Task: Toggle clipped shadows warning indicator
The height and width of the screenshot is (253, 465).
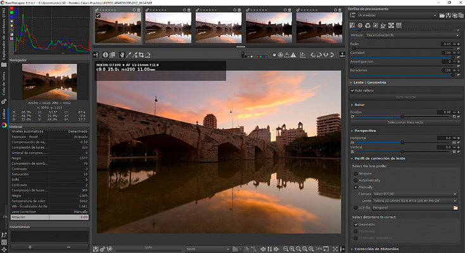Action: tap(287, 55)
